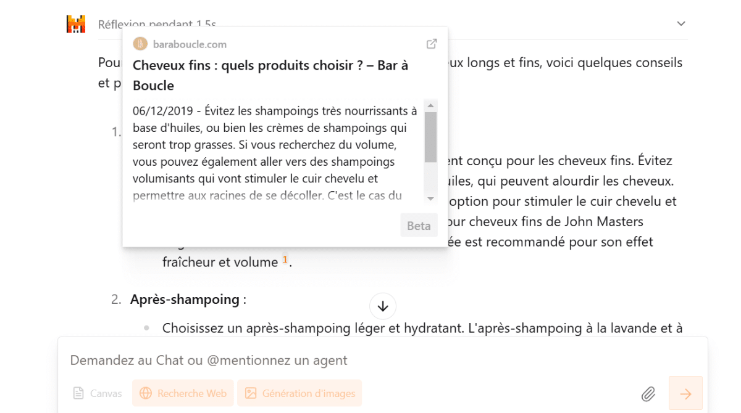
Task: Open the external link icon on the popup
Action: (x=430, y=43)
